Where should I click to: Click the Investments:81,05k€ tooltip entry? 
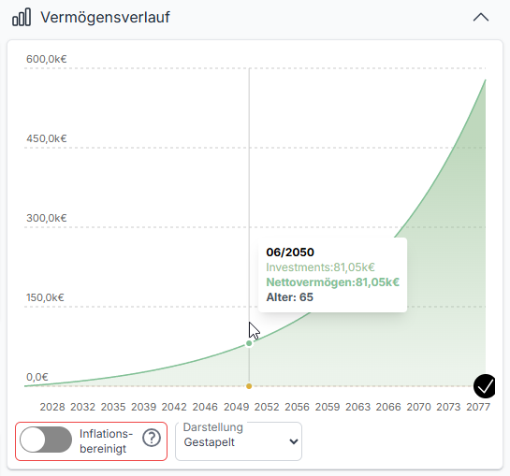pos(320,267)
